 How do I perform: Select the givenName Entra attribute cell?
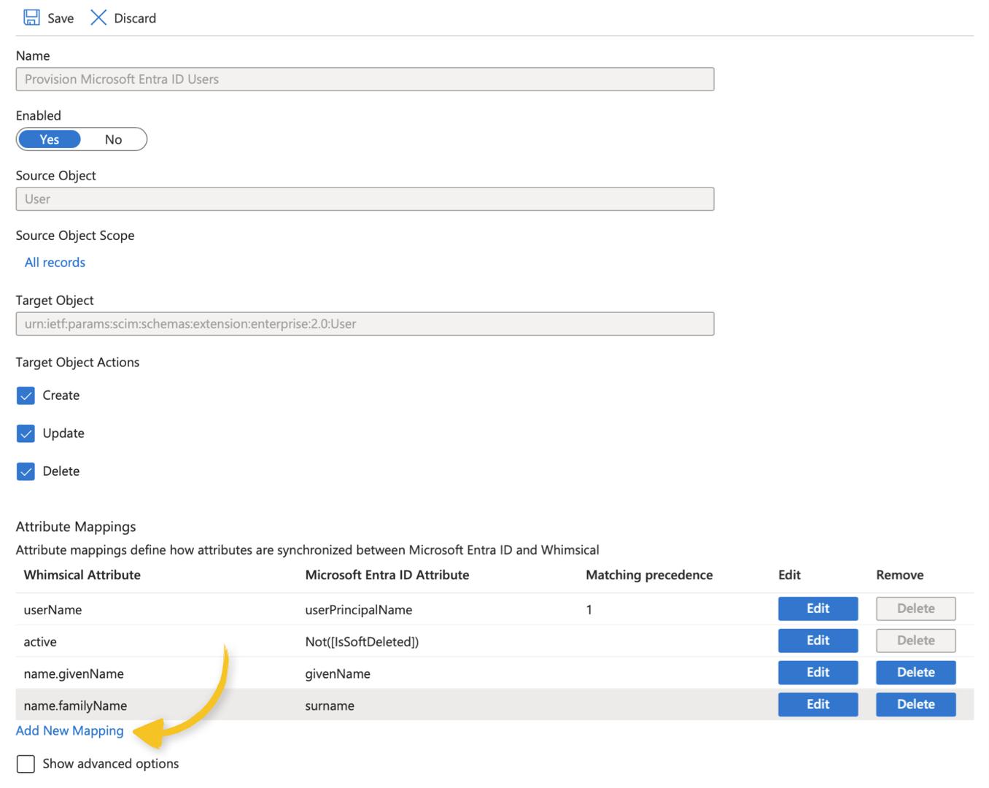337,674
